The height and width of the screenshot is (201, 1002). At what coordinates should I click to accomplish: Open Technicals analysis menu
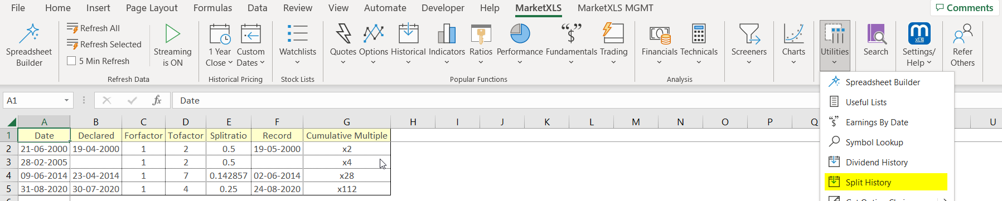click(699, 45)
